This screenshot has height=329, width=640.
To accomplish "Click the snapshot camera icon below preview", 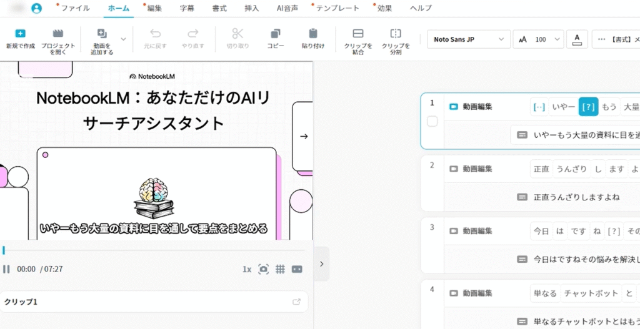I will pos(264,269).
